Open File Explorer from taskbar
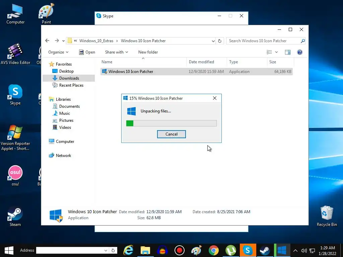343x257 pixels. [x=145, y=250]
